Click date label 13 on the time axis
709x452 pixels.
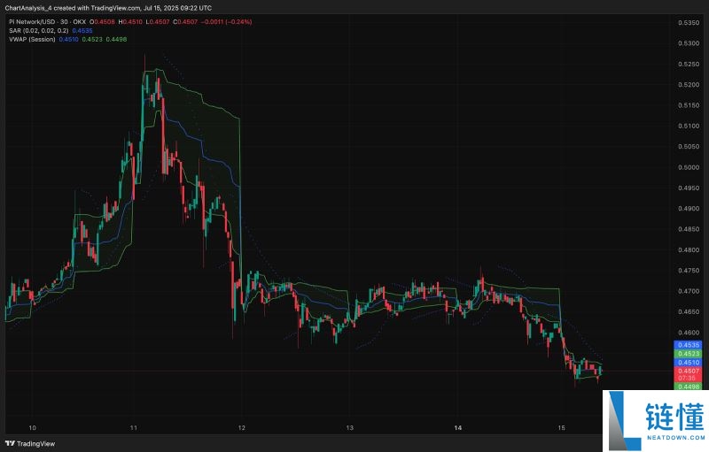pos(350,427)
